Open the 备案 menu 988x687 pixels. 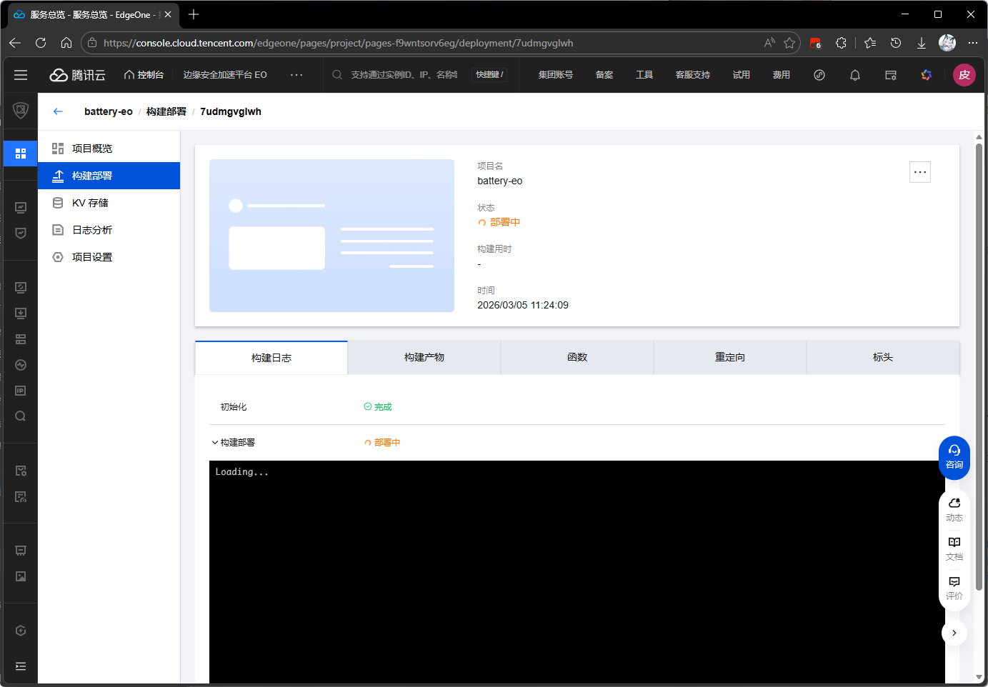(604, 75)
